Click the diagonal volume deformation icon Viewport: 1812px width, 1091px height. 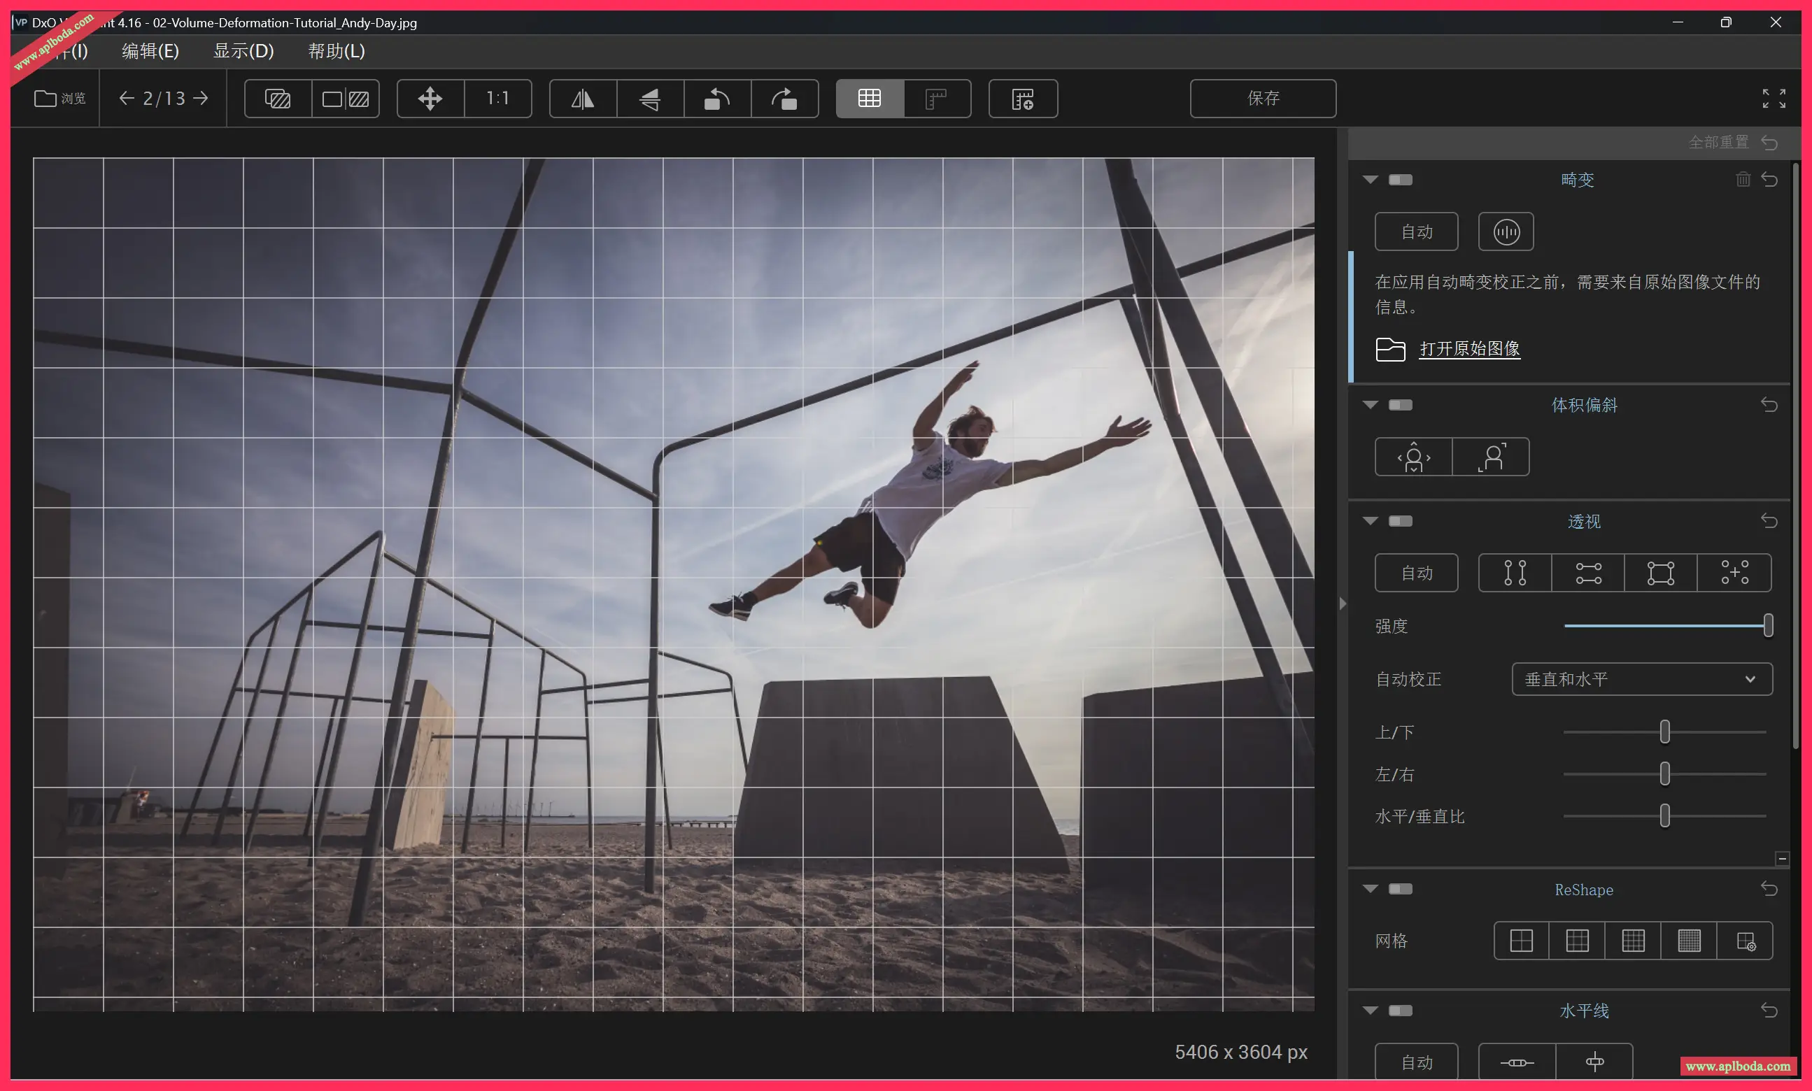coord(1492,457)
